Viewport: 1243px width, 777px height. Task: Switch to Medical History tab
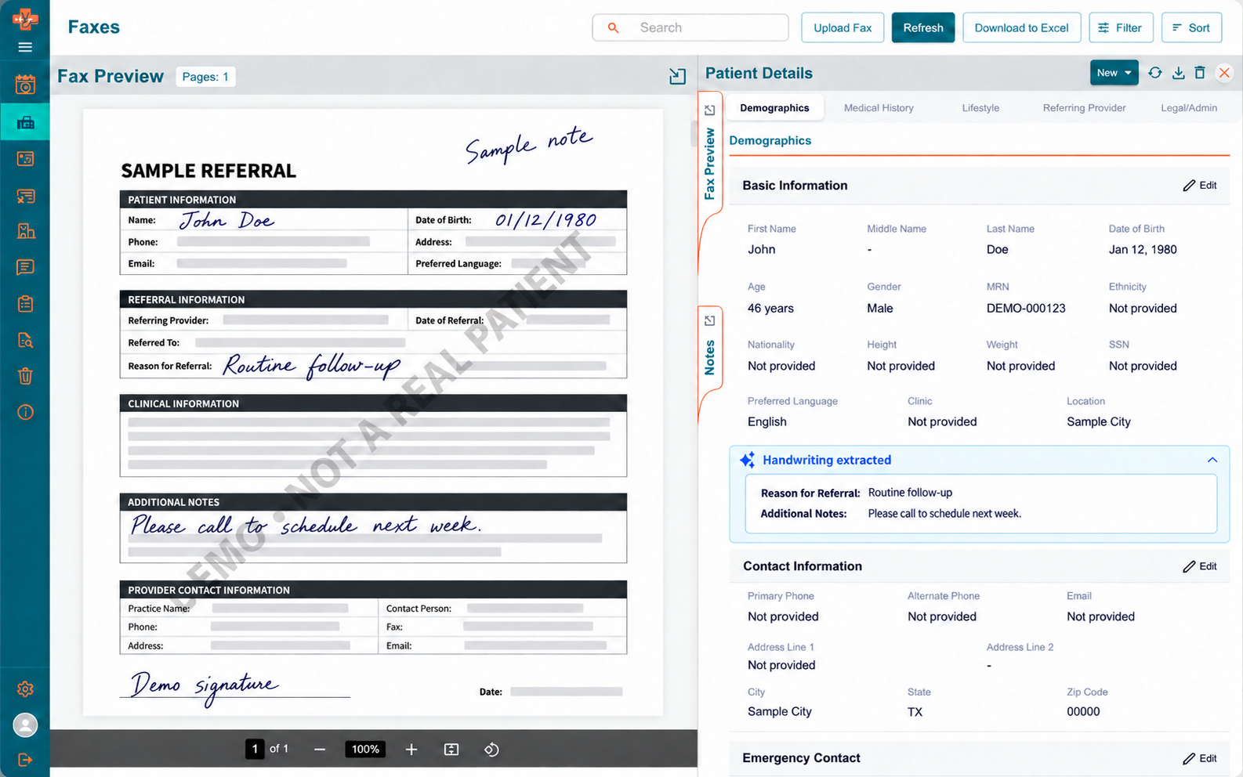[x=879, y=108]
